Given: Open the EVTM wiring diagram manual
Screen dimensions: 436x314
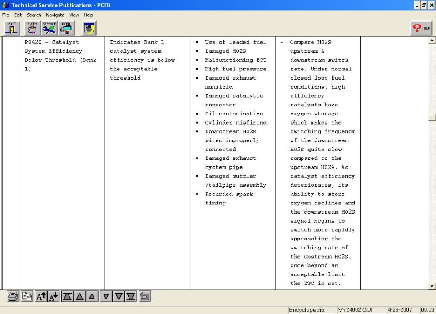Looking at the screenshot, I should coord(32,28).
